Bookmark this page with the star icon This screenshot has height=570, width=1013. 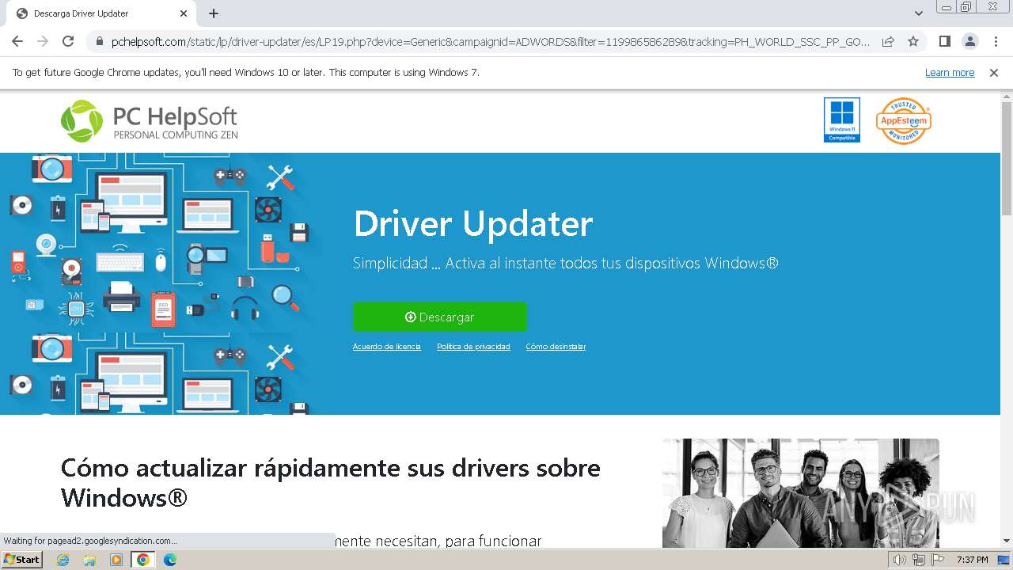pyautogui.click(x=913, y=41)
